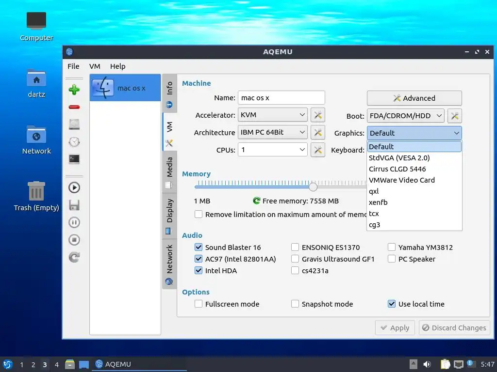Click the network monitor tray icon
497x372 pixels.
pos(458,364)
